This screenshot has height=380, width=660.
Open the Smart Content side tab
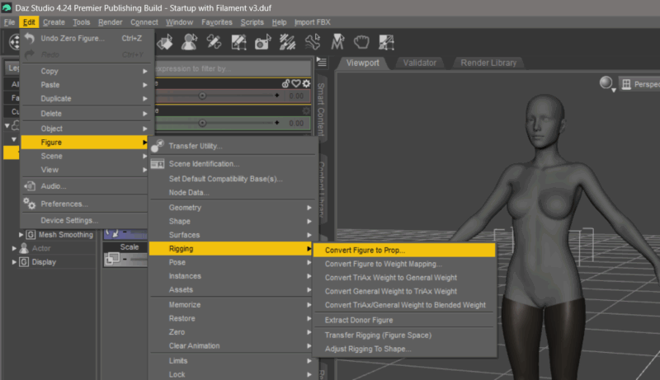(x=321, y=110)
